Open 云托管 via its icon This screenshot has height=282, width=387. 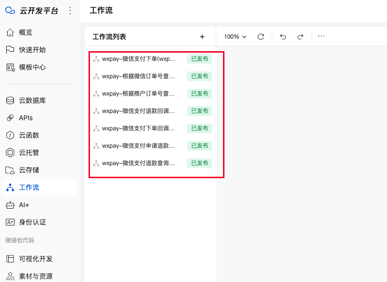(10, 153)
